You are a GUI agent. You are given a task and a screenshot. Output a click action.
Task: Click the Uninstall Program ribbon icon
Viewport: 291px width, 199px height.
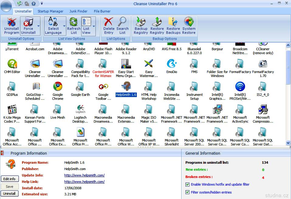coord(12,26)
